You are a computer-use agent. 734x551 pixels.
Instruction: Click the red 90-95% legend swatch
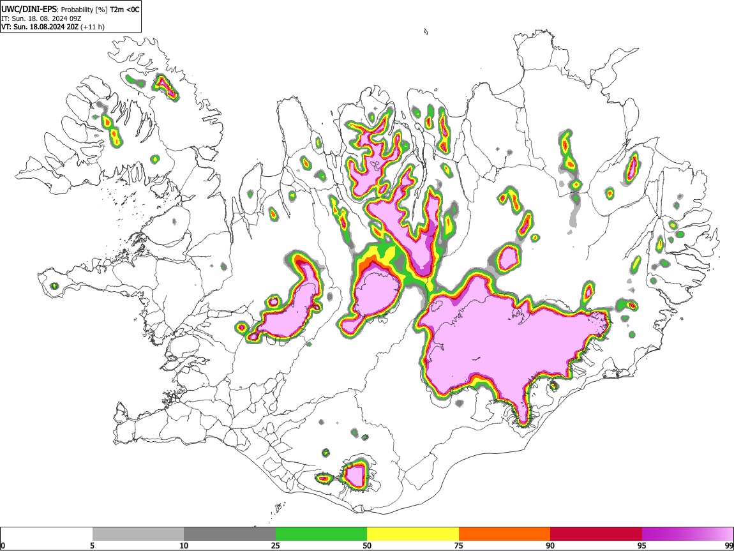596,534
